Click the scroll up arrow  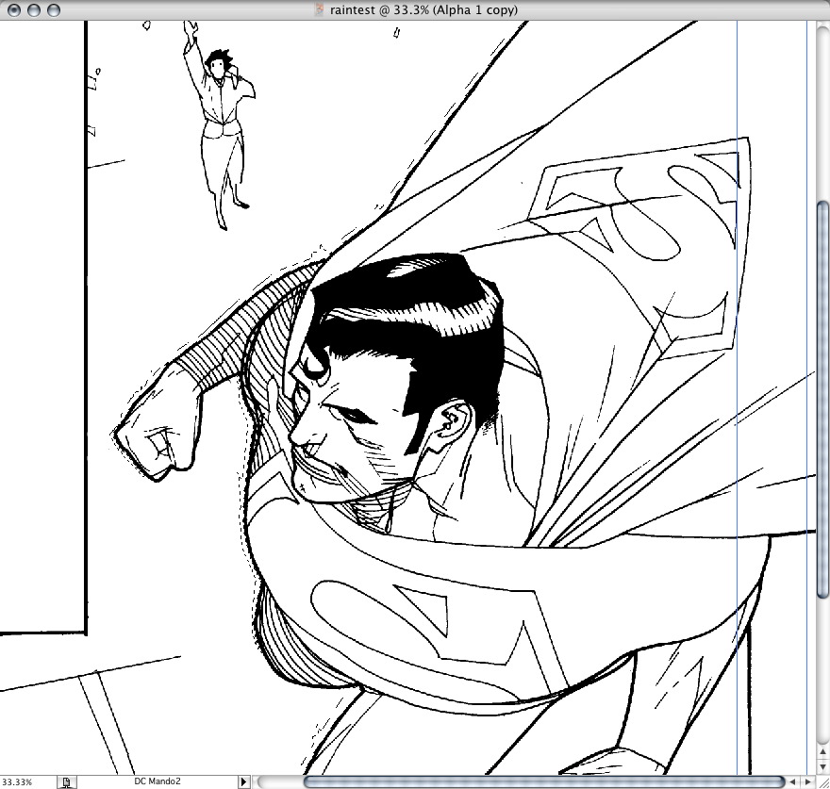pos(823,751)
